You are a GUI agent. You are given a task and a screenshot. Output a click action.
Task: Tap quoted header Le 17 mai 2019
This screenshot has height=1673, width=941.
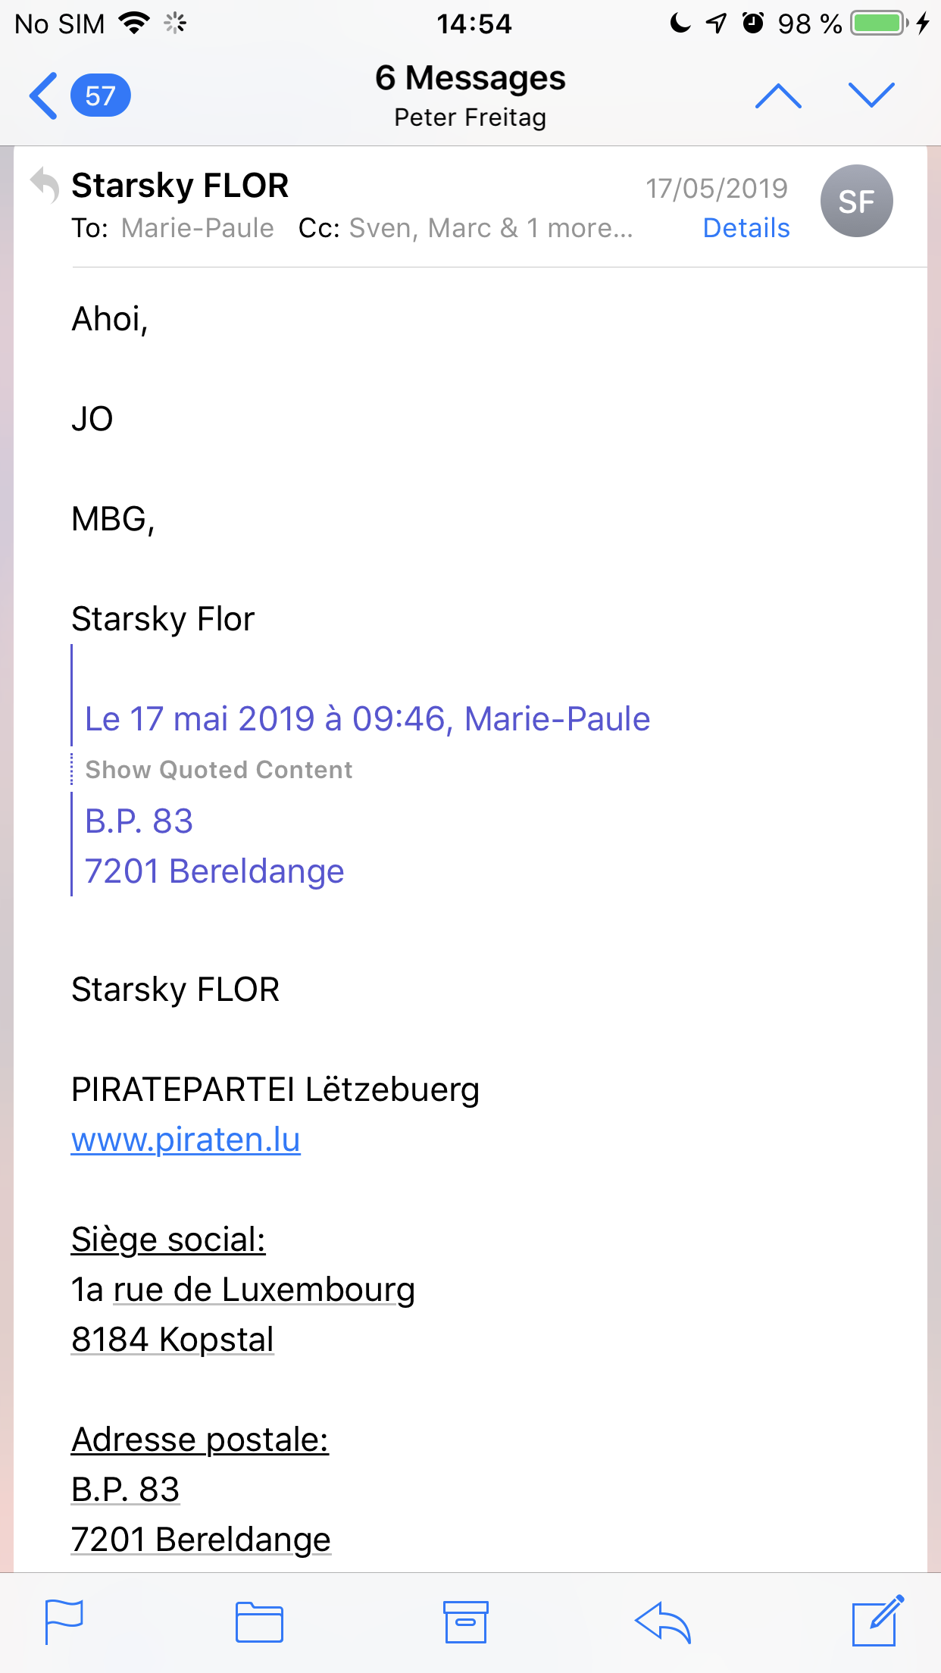tap(367, 719)
